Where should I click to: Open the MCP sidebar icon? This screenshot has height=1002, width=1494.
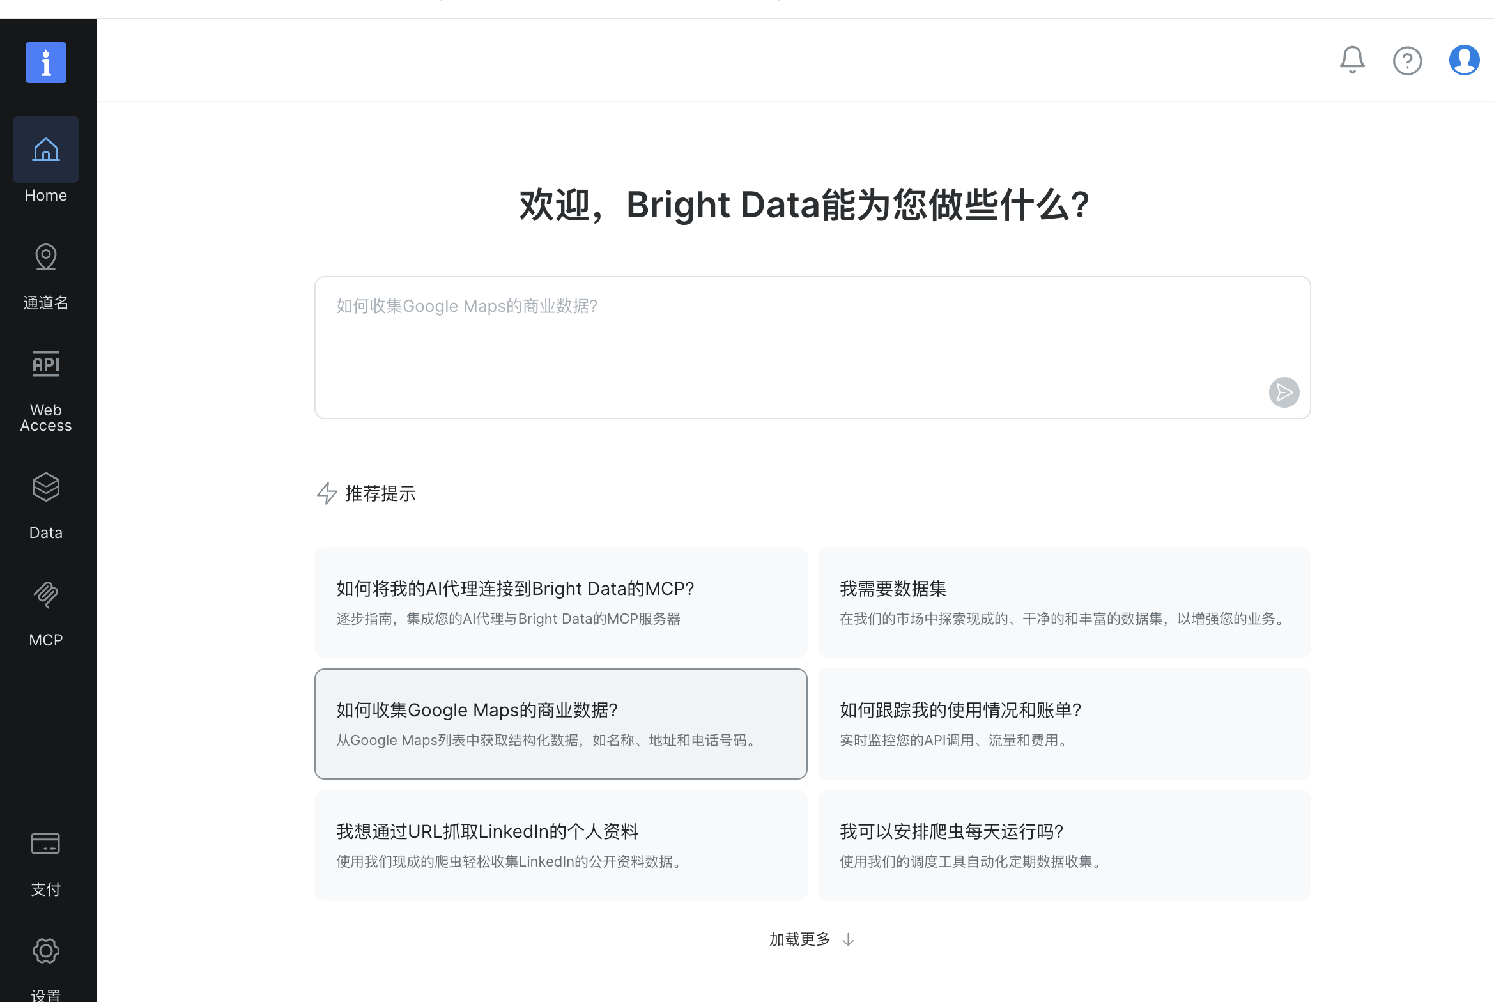click(x=45, y=595)
